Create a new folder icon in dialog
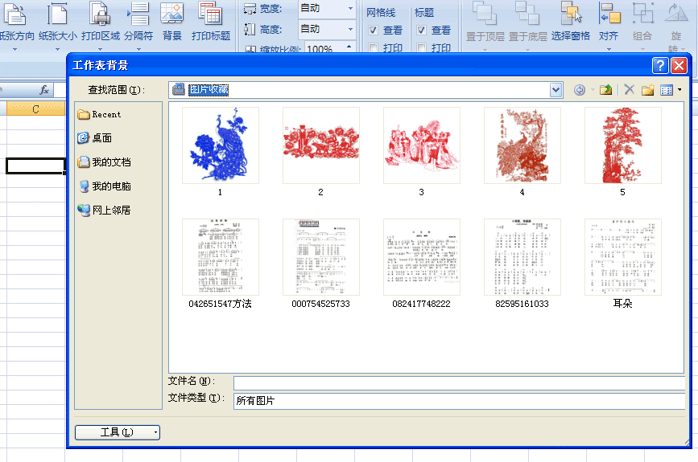Viewport: 698px width, 462px height. pyautogui.click(x=648, y=90)
